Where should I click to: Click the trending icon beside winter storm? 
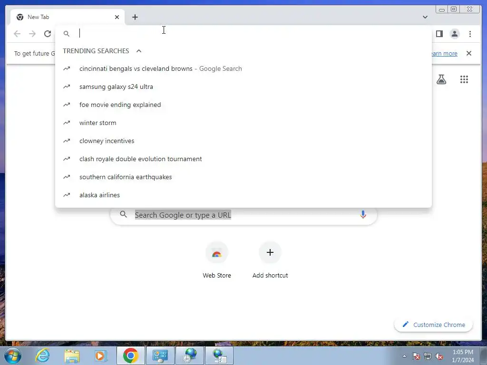point(67,123)
